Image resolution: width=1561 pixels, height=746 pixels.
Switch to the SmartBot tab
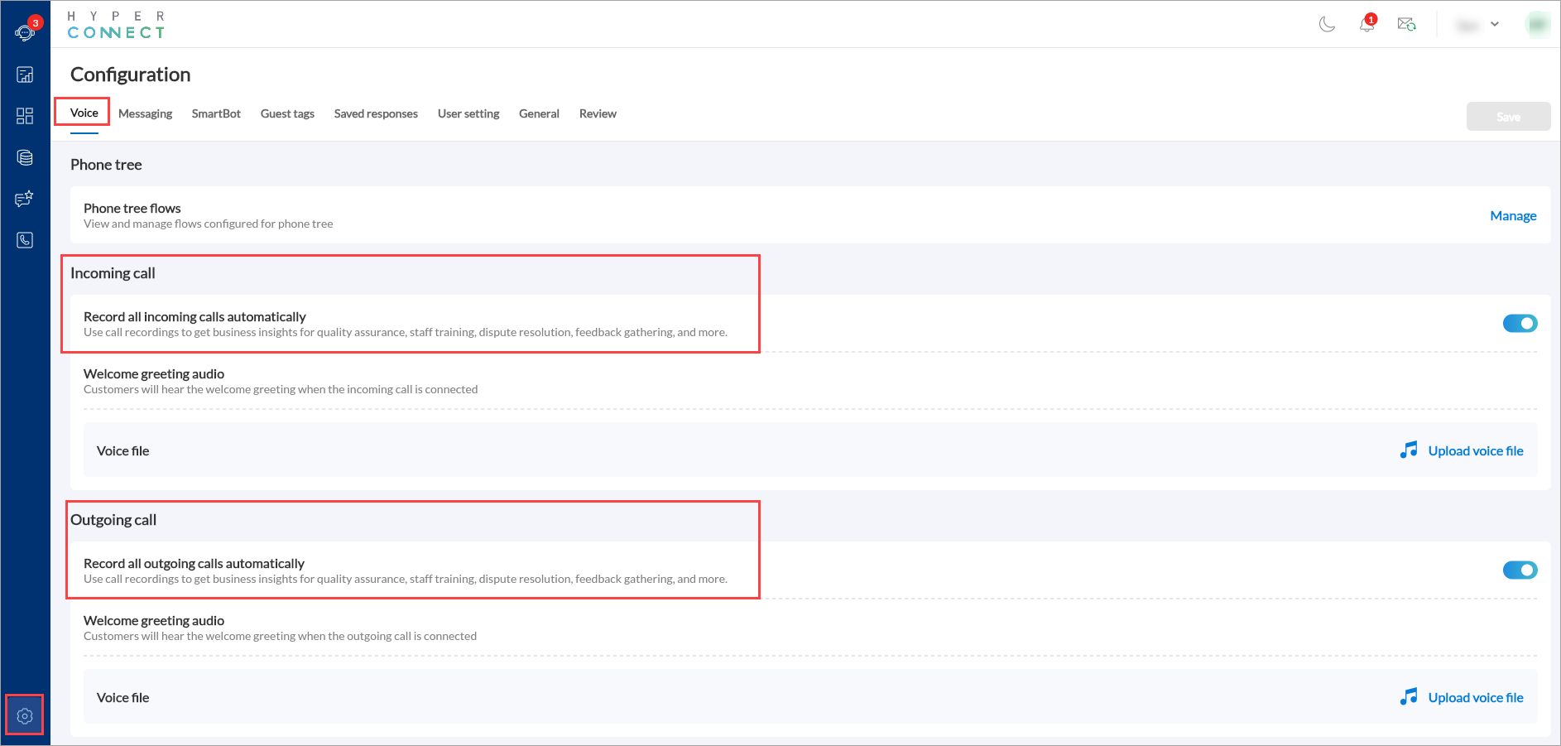coord(216,113)
